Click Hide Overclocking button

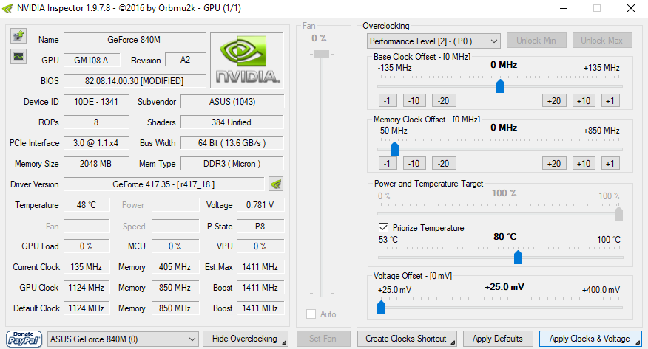245,339
